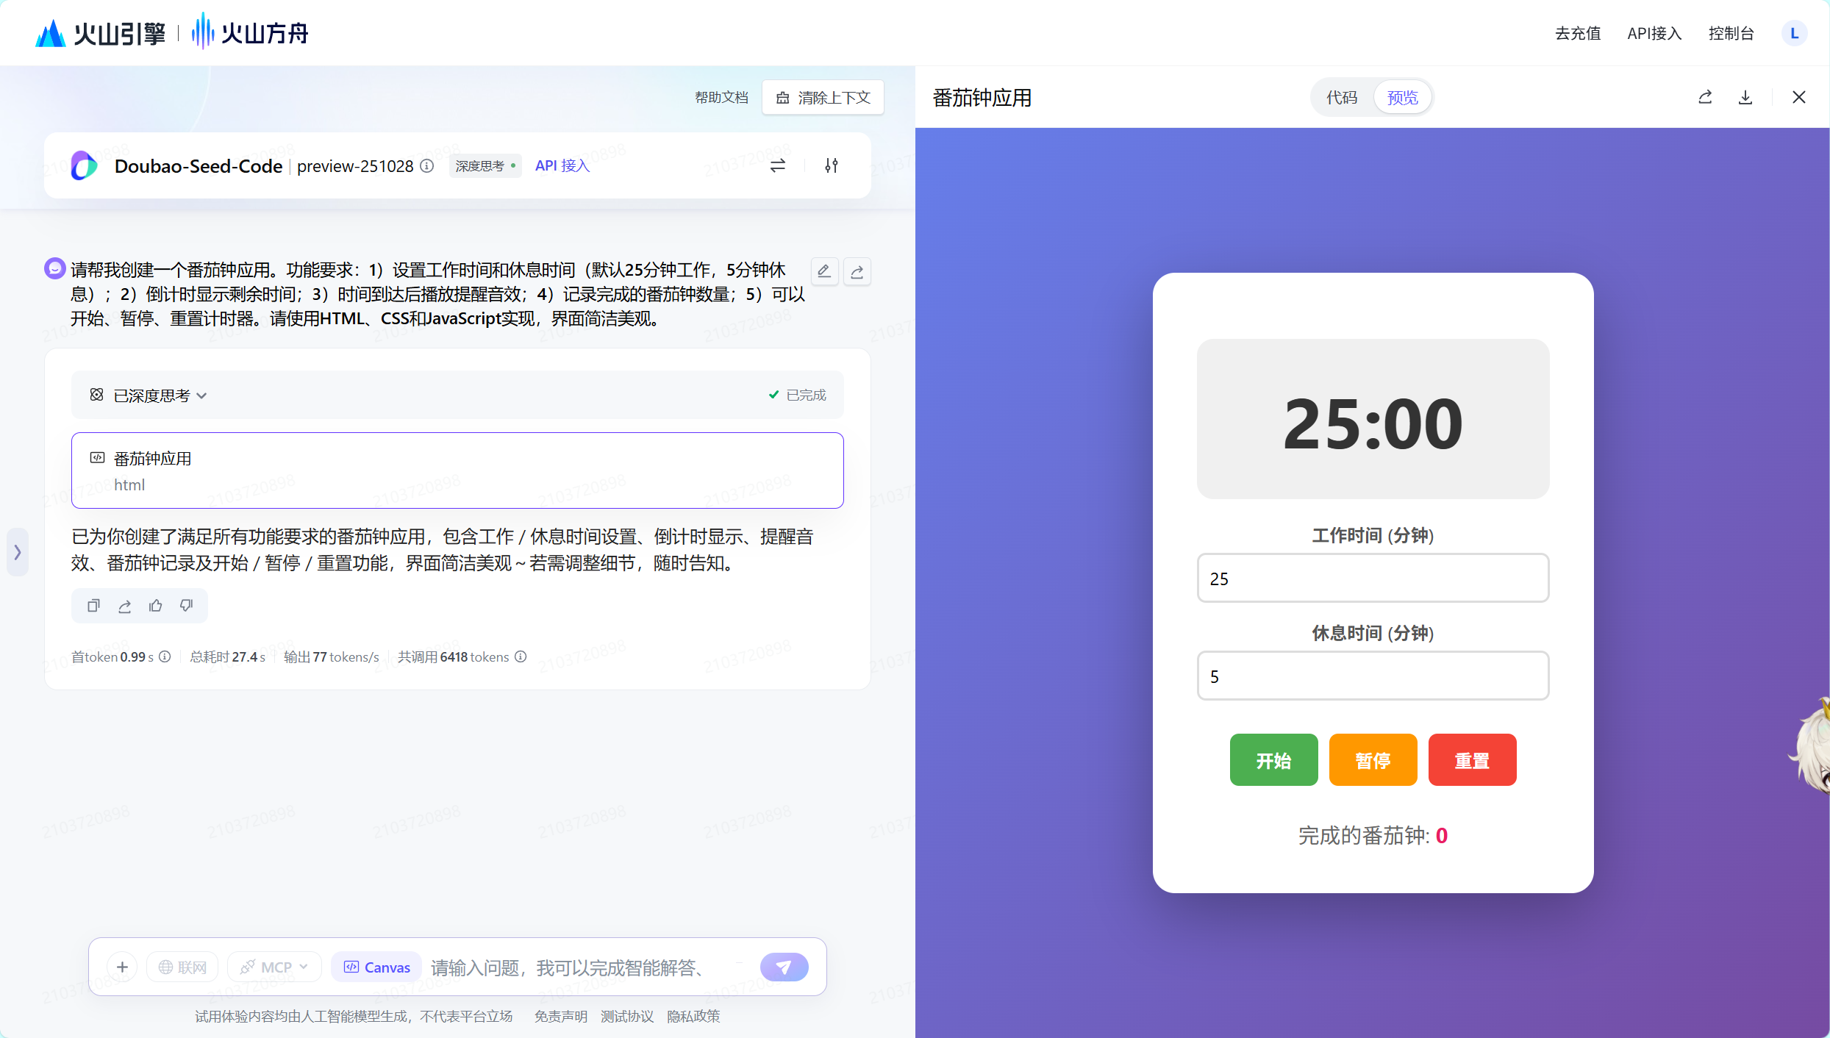Open the MCP dropdown
This screenshot has height=1038, width=1830.
pos(275,967)
